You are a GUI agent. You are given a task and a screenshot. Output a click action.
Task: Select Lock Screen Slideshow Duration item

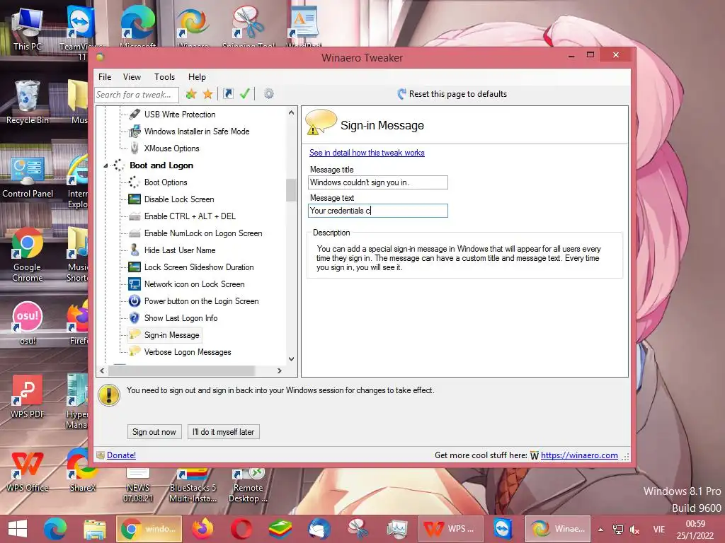199,267
